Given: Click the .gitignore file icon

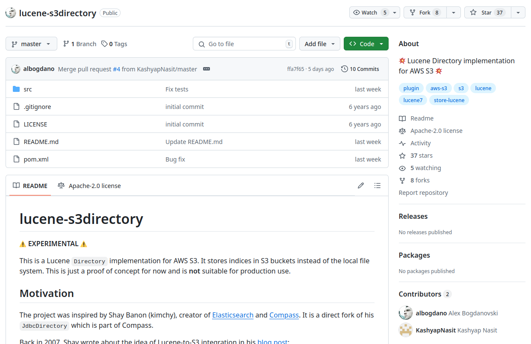Looking at the screenshot, I should click(x=16, y=106).
